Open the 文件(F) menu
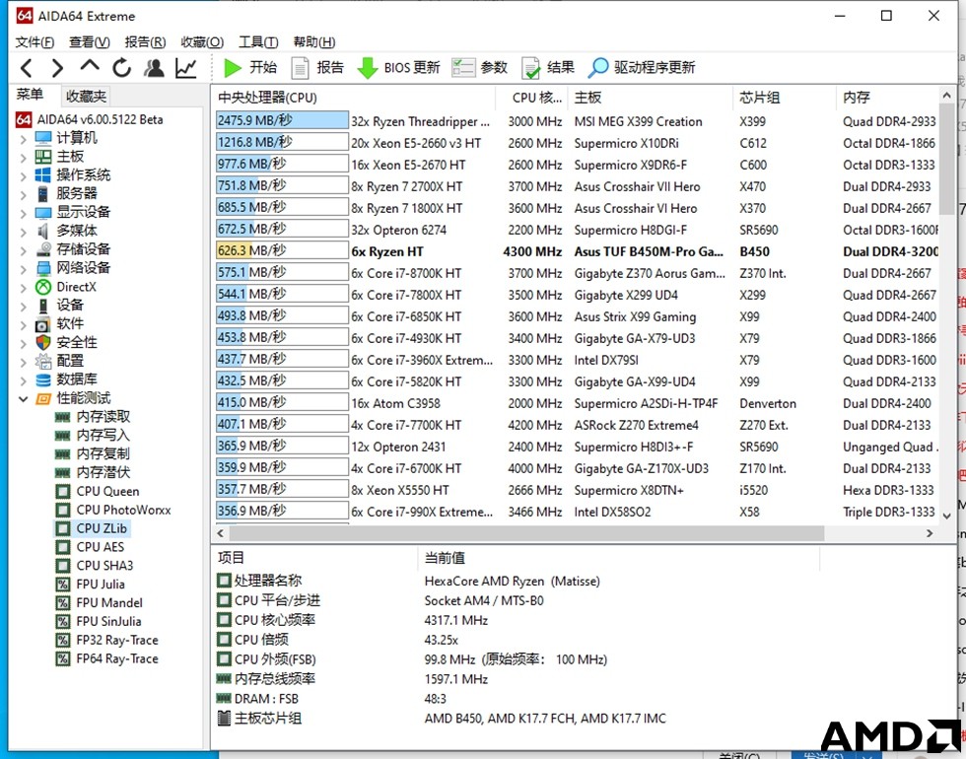 [34, 41]
